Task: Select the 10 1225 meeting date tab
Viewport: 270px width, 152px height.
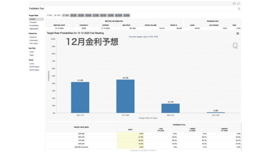Action: [66, 15]
